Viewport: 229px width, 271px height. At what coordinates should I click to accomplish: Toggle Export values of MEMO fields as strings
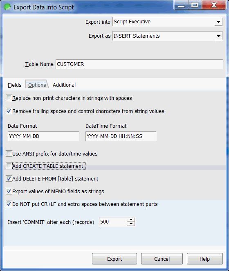tap(9, 191)
